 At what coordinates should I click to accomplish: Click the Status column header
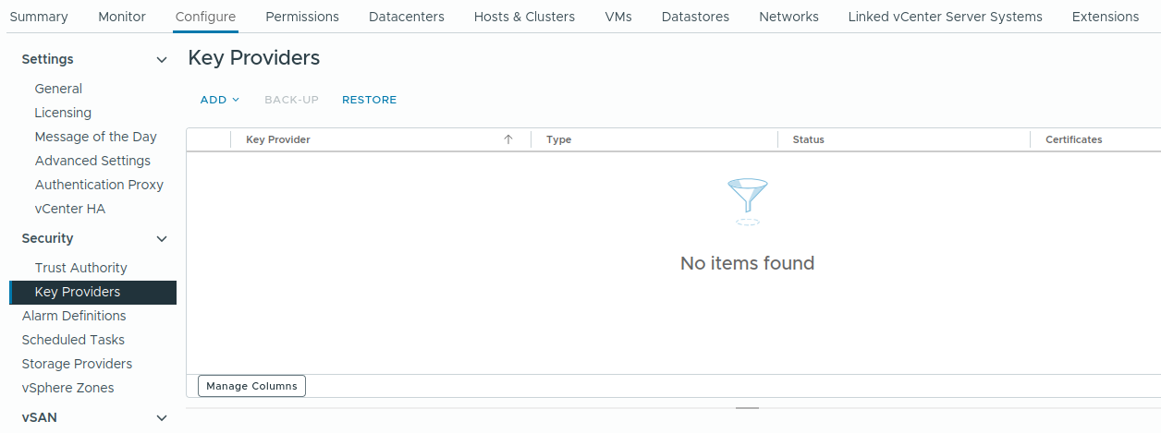(809, 139)
